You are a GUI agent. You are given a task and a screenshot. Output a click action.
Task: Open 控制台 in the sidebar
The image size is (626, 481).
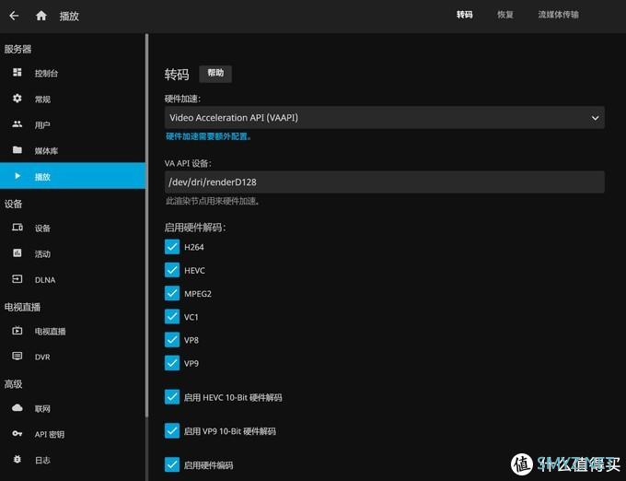click(x=73, y=73)
